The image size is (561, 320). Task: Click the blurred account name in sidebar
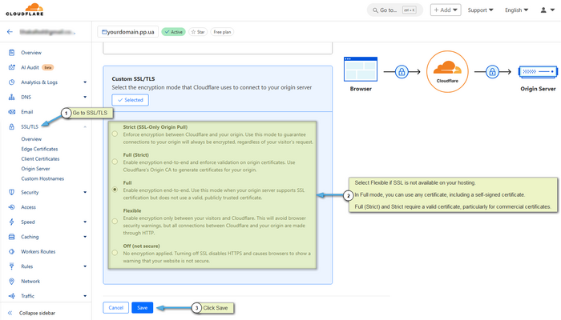coord(47,32)
